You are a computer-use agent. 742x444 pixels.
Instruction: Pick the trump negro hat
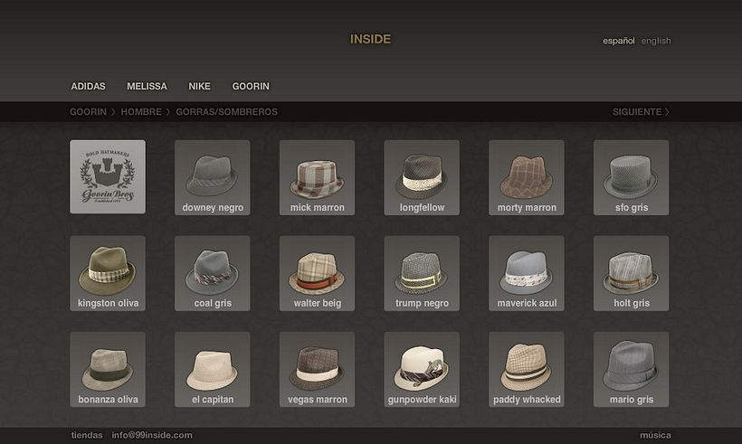point(422,273)
